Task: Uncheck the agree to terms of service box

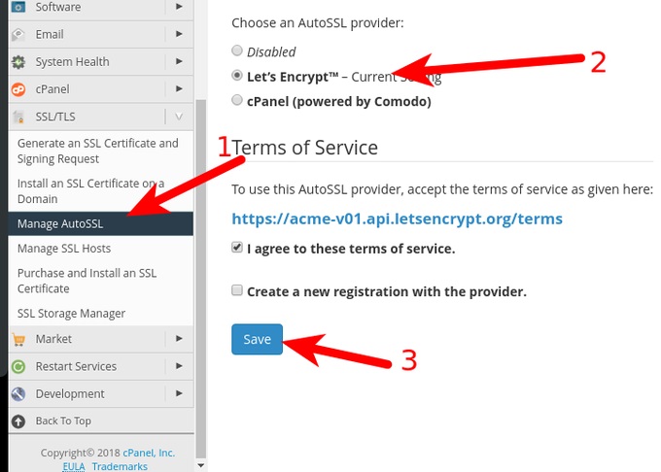Action: click(x=237, y=248)
